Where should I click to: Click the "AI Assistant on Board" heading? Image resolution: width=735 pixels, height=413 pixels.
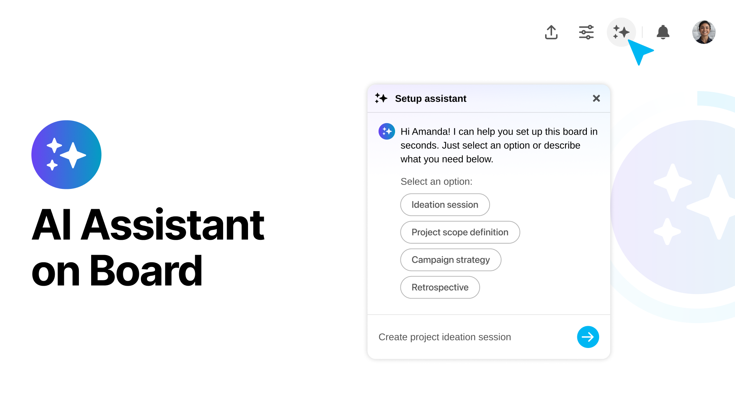click(148, 247)
